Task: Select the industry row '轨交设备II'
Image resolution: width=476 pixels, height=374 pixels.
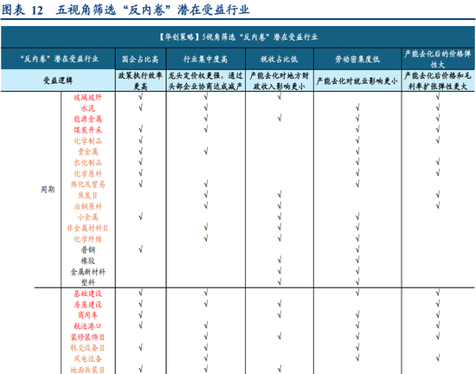Action: click(87, 348)
